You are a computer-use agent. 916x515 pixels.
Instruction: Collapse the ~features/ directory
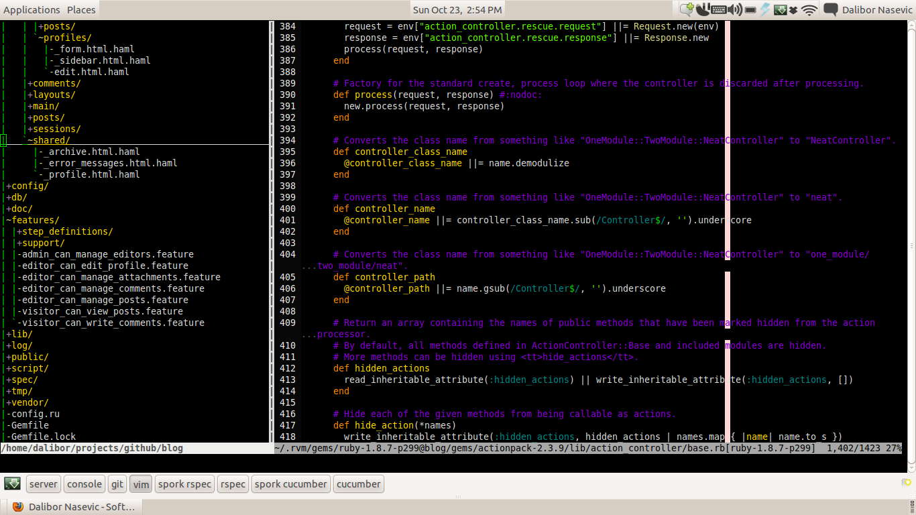(x=32, y=220)
